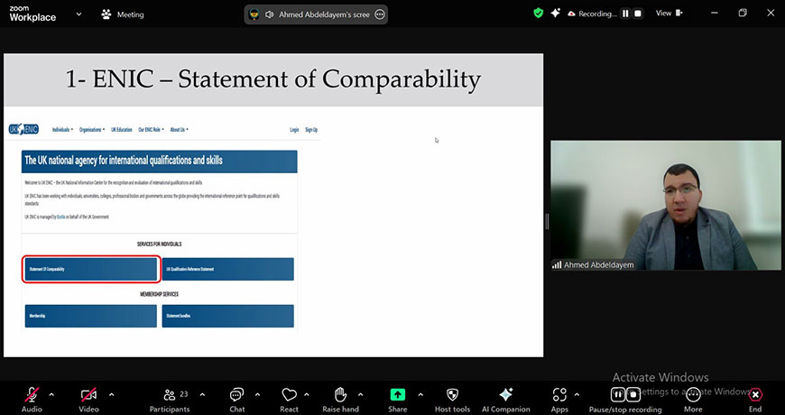785x415 pixels.
Task: Click the Statement bundles button
Action: [227, 316]
